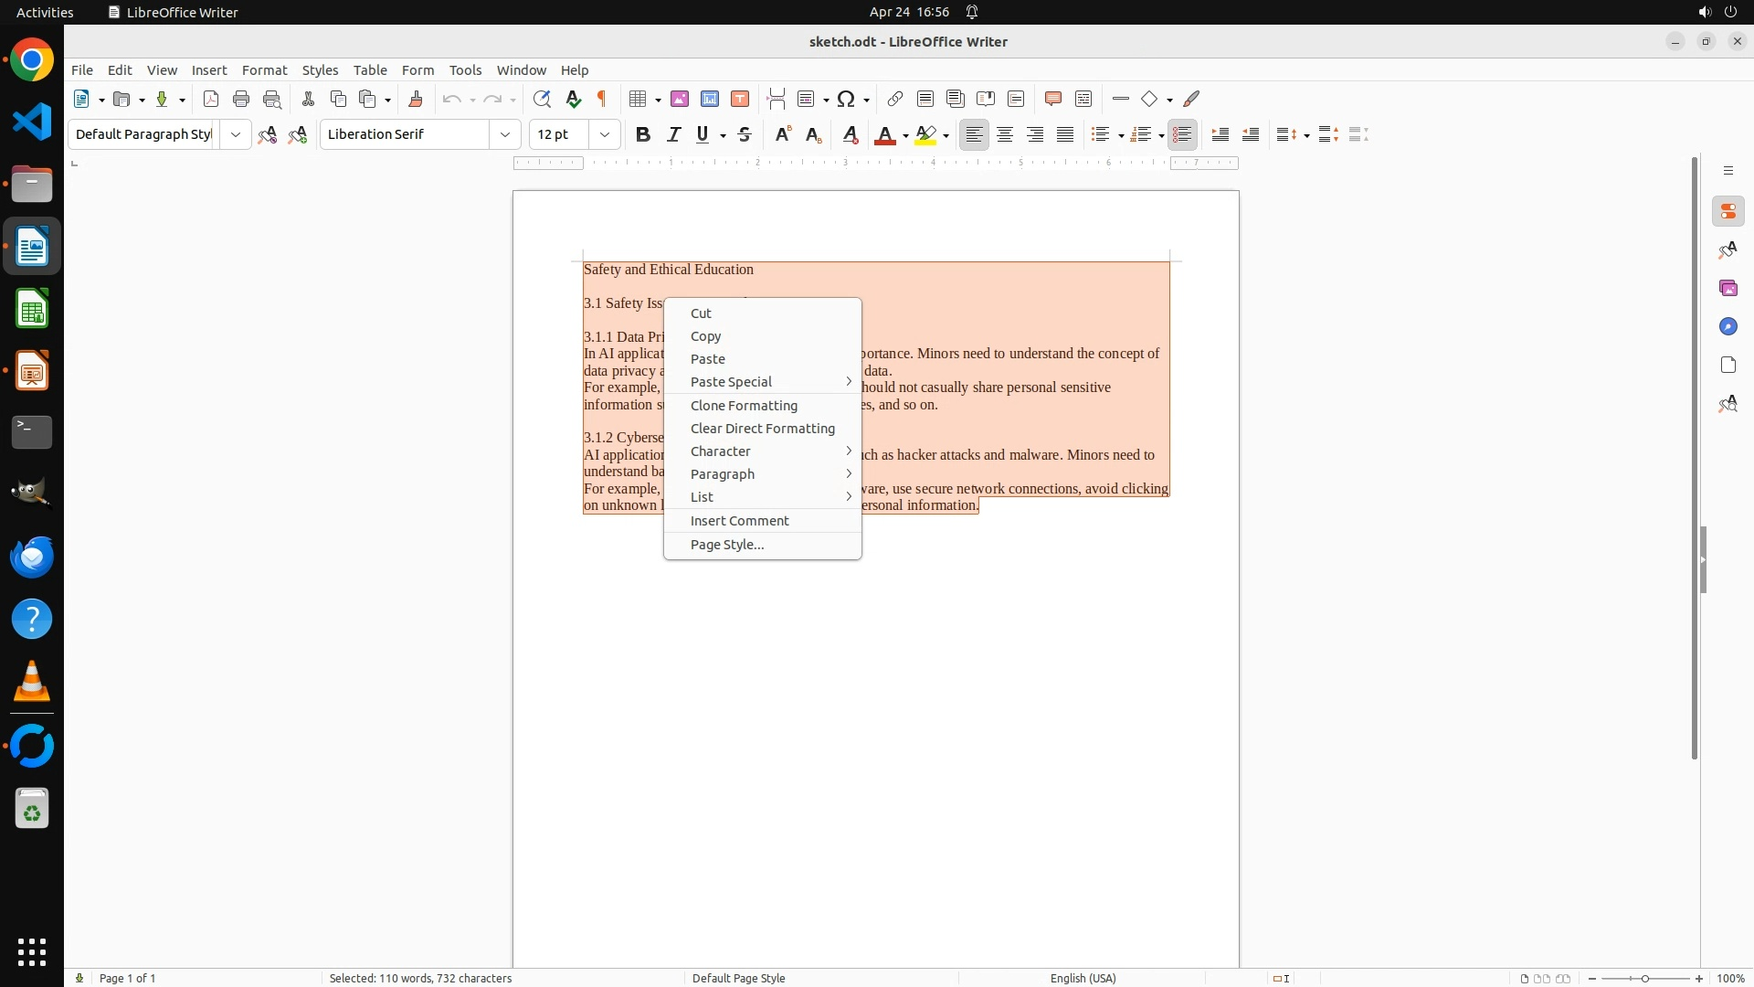
Task: Click the Insert Special Character omega icon
Action: pyautogui.click(x=846, y=99)
